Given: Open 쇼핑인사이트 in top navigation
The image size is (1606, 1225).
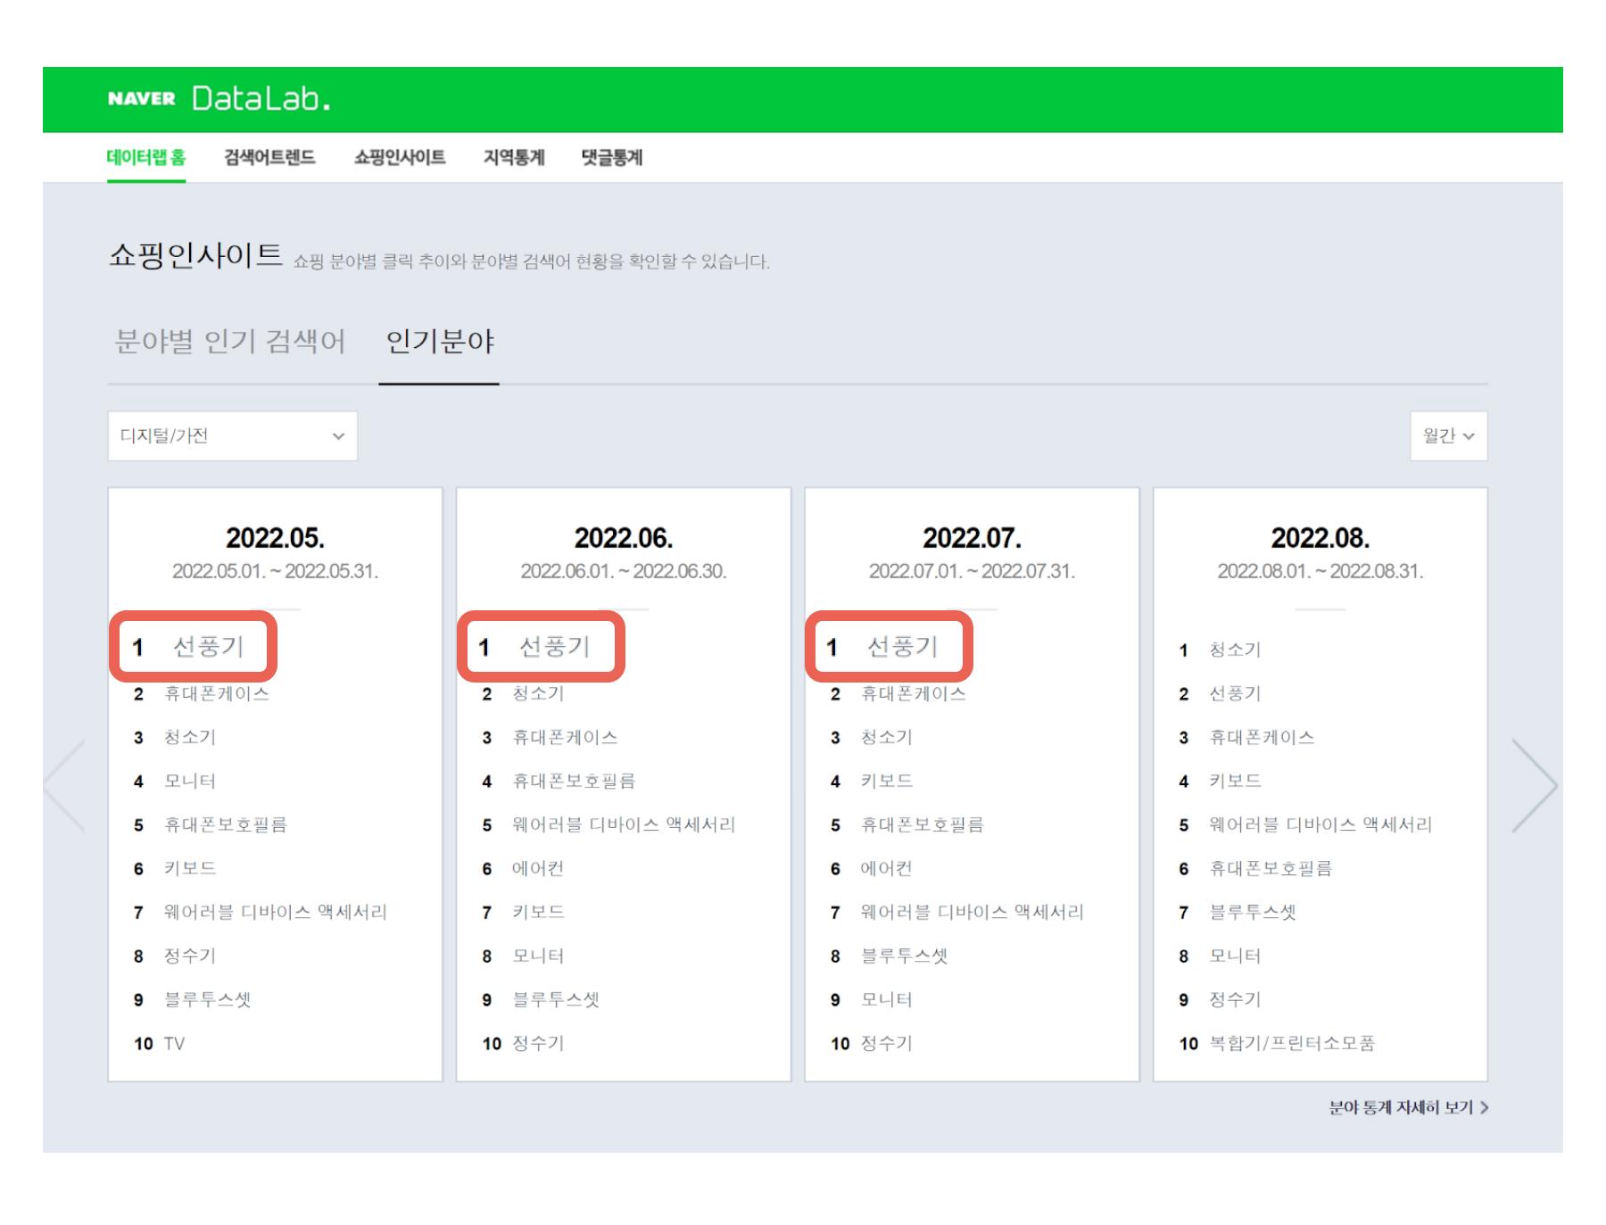Looking at the screenshot, I should pyautogui.click(x=399, y=158).
